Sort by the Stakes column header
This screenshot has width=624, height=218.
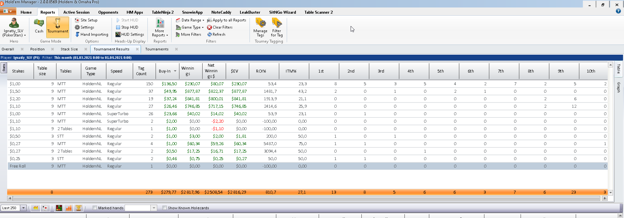[x=21, y=71]
